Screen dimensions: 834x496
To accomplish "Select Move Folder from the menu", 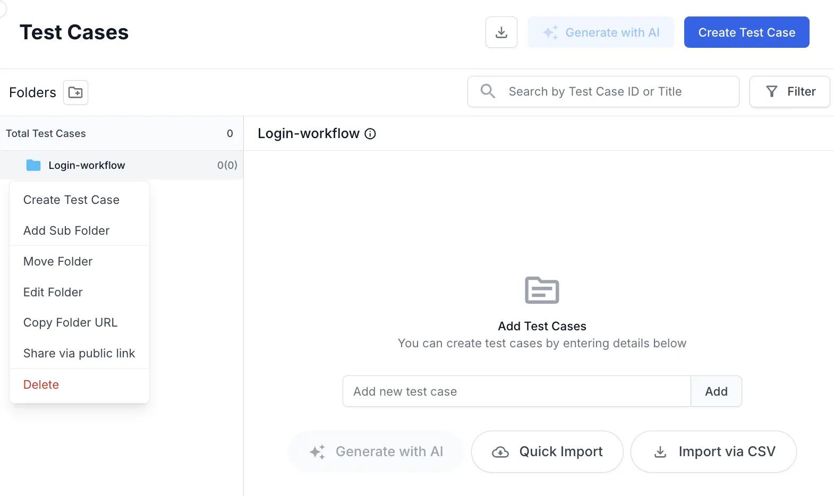I will 58,261.
